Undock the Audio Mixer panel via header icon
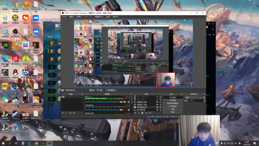This screenshot has width=259, height=146. tap(131, 94)
